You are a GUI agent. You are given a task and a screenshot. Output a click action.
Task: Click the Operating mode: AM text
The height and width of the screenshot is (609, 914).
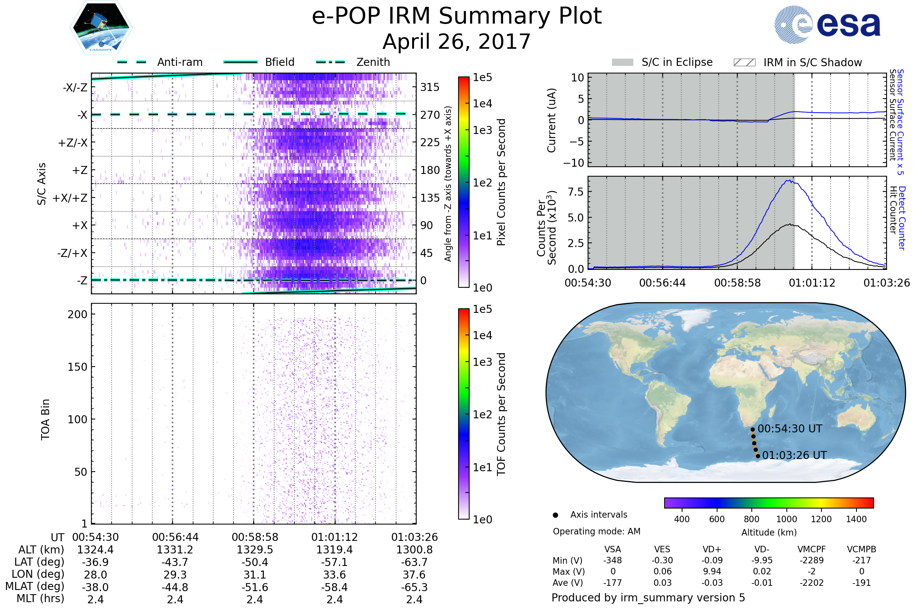(596, 531)
